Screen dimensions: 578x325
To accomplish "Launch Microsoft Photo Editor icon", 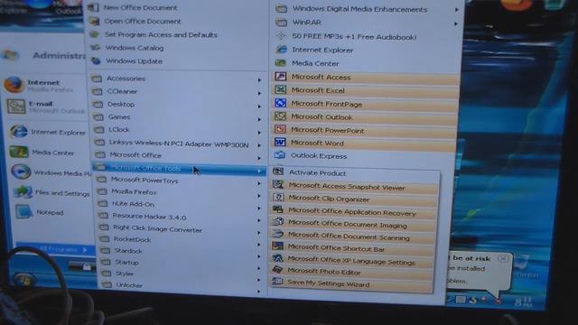I will [277, 271].
